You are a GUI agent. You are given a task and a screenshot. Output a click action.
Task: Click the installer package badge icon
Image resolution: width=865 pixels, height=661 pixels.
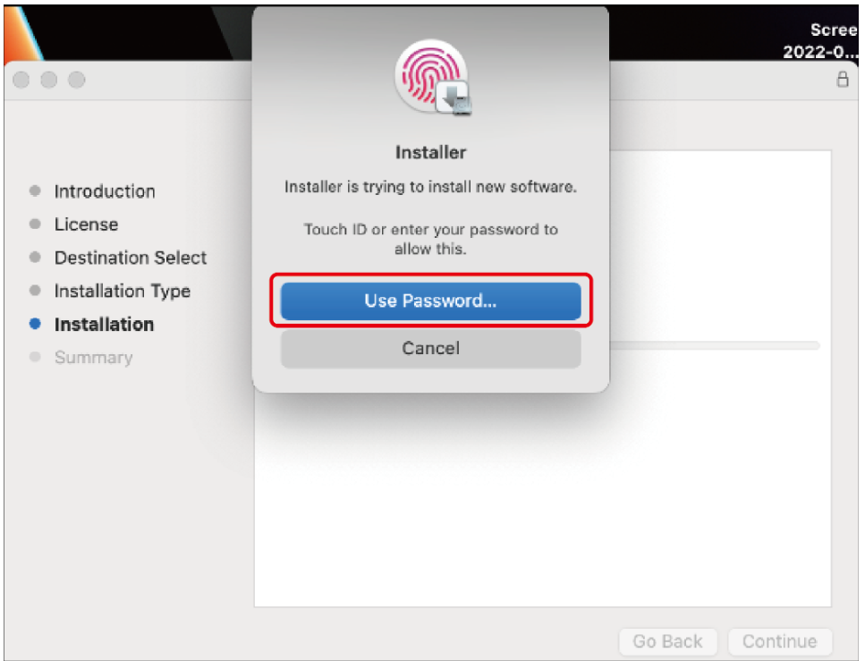click(x=454, y=98)
